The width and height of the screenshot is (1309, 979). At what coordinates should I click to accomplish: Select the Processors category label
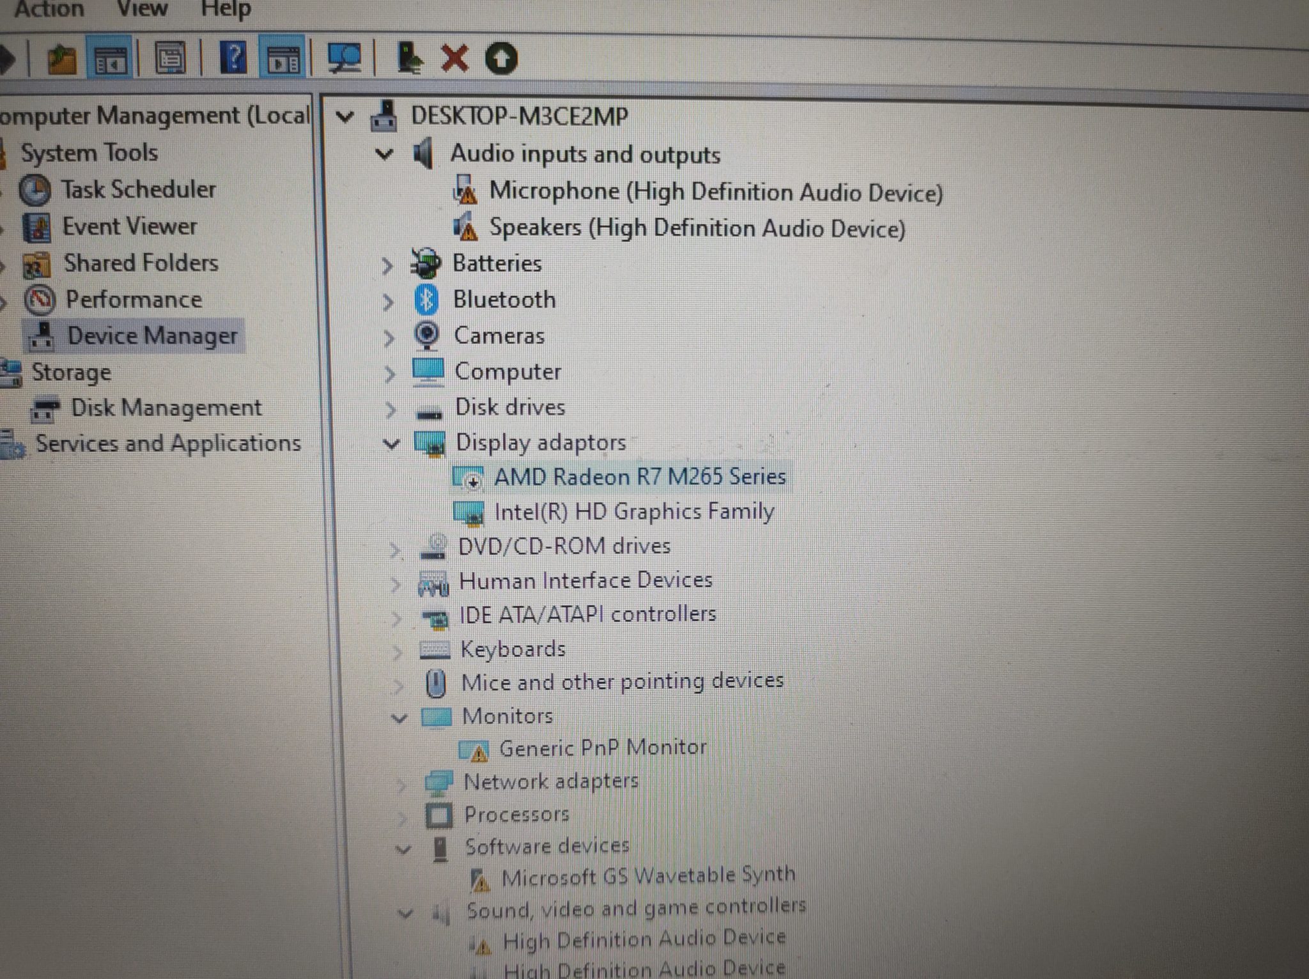pos(516,814)
